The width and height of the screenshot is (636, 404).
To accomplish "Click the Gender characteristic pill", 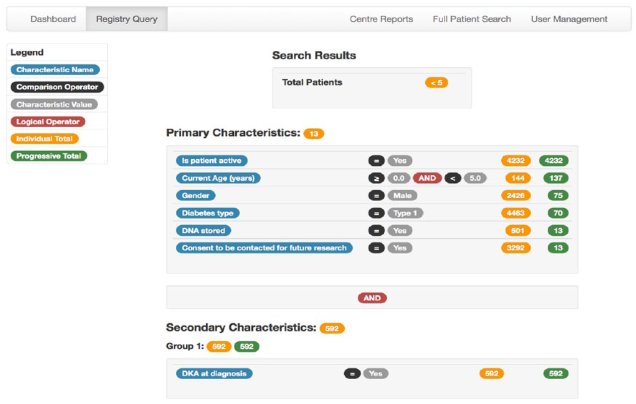I will tap(196, 196).
